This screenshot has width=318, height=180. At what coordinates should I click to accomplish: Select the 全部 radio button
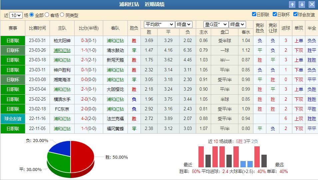point(31,15)
